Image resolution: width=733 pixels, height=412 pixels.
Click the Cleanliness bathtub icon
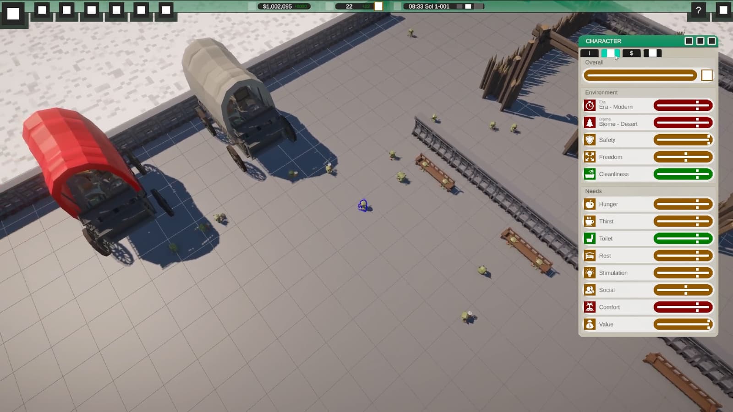click(590, 174)
